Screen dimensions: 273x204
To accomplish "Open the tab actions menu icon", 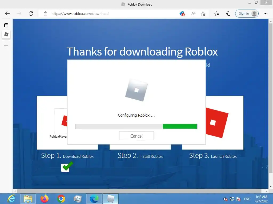I will (x=6, y=25).
